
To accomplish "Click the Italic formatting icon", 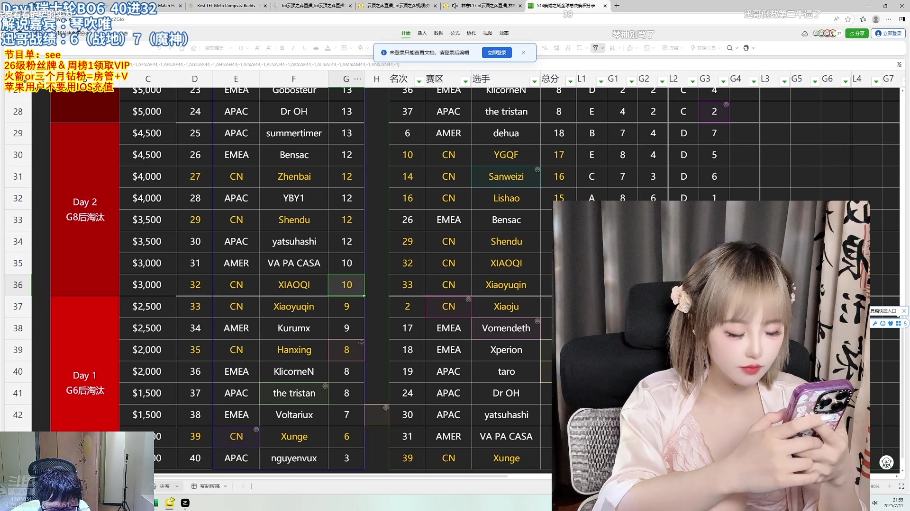I will click(293, 48).
